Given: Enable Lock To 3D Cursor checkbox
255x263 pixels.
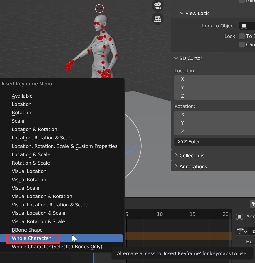Looking at the screenshot, I should (x=242, y=36).
